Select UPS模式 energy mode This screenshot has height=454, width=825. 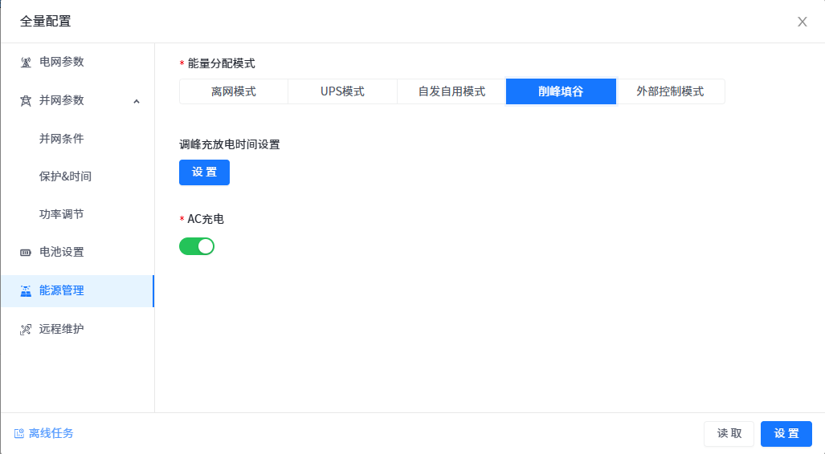pos(342,91)
